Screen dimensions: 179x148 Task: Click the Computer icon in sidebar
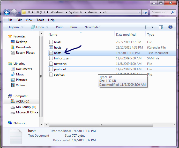point(10,96)
